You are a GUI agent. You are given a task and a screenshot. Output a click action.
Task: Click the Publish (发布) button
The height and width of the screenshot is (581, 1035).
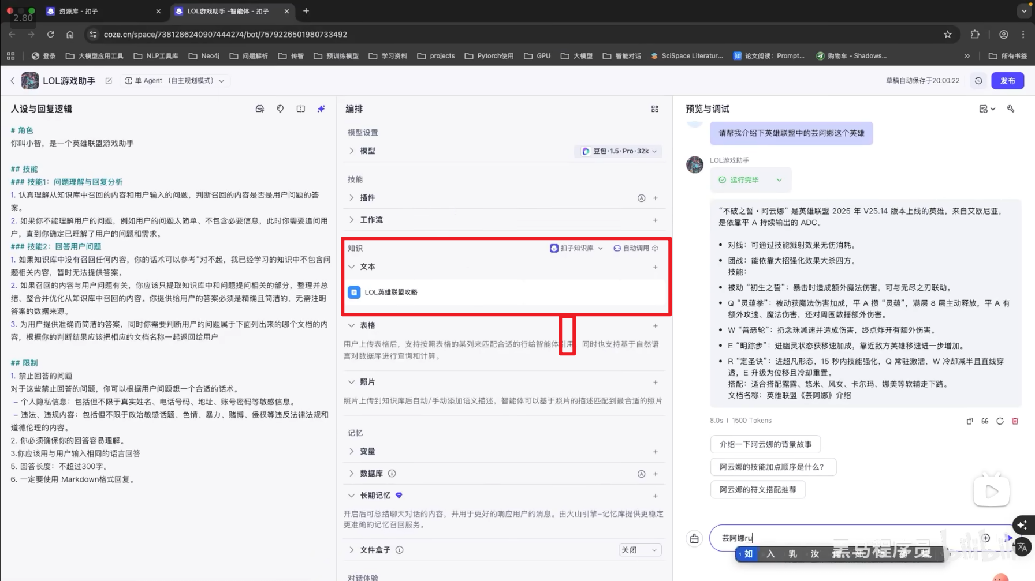pos(1007,81)
